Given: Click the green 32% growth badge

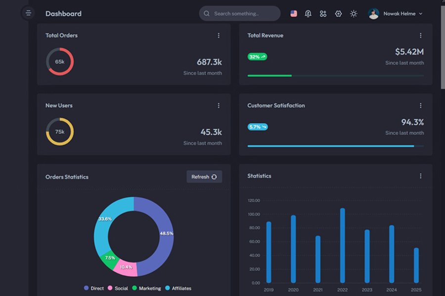Looking at the screenshot, I should [257, 57].
